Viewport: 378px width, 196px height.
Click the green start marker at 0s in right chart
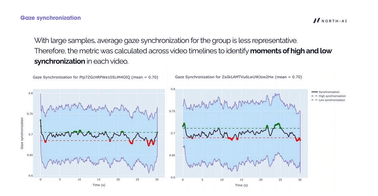tap(184, 125)
